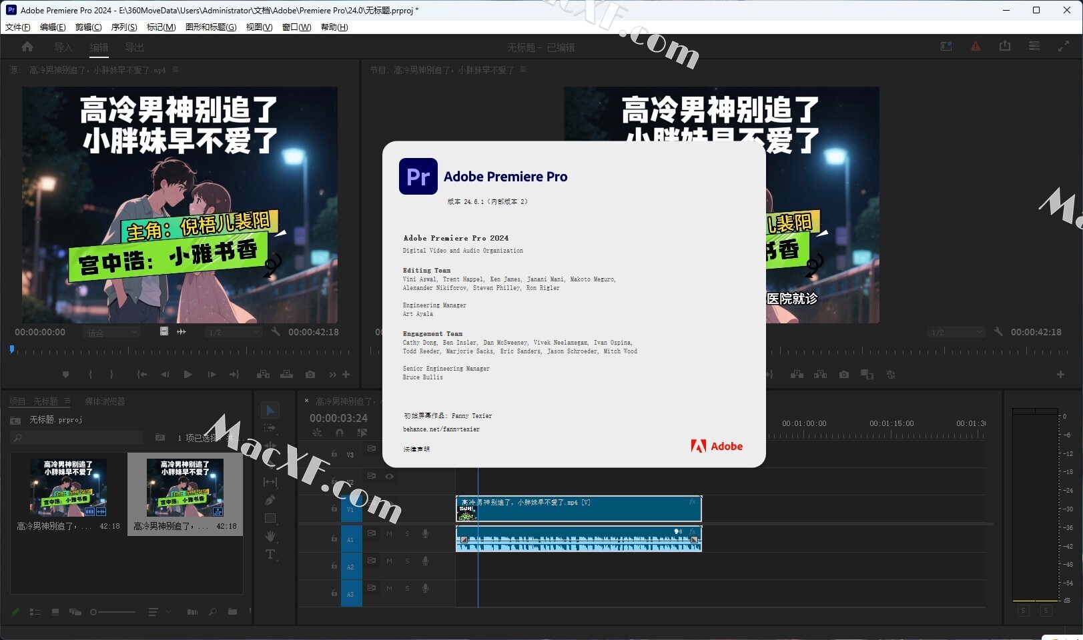Viewport: 1083px width, 640px height.
Task: Select the Rectangle tool
Action: pyautogui.click(x=270, y=518)
